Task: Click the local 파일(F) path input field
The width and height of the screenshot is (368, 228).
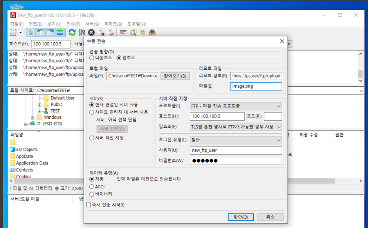Action: (132, 76)
